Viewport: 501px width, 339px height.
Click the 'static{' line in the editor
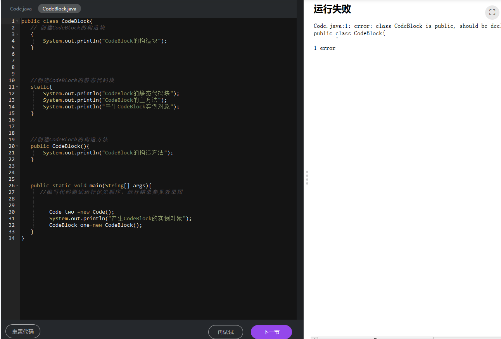(x=41, y=87)
